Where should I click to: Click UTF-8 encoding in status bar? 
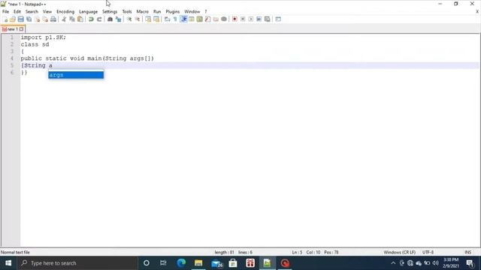click(x=428, y=252)
